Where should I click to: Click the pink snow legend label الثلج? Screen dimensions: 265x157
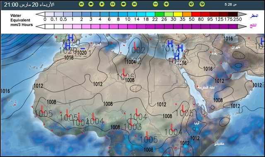coord(253,26)
